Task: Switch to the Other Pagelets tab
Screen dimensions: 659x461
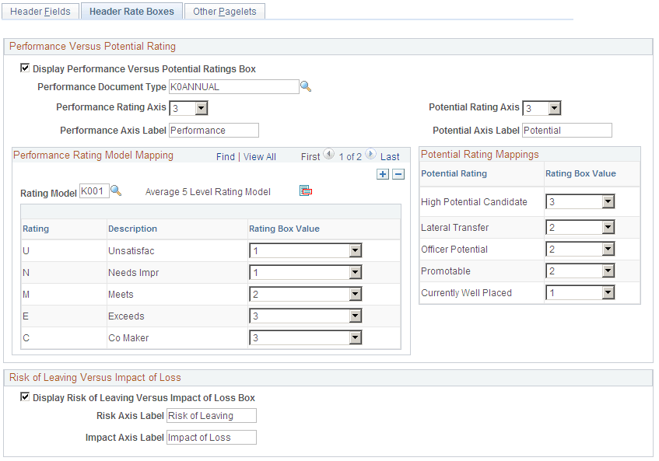Action: tap(224, 11)
